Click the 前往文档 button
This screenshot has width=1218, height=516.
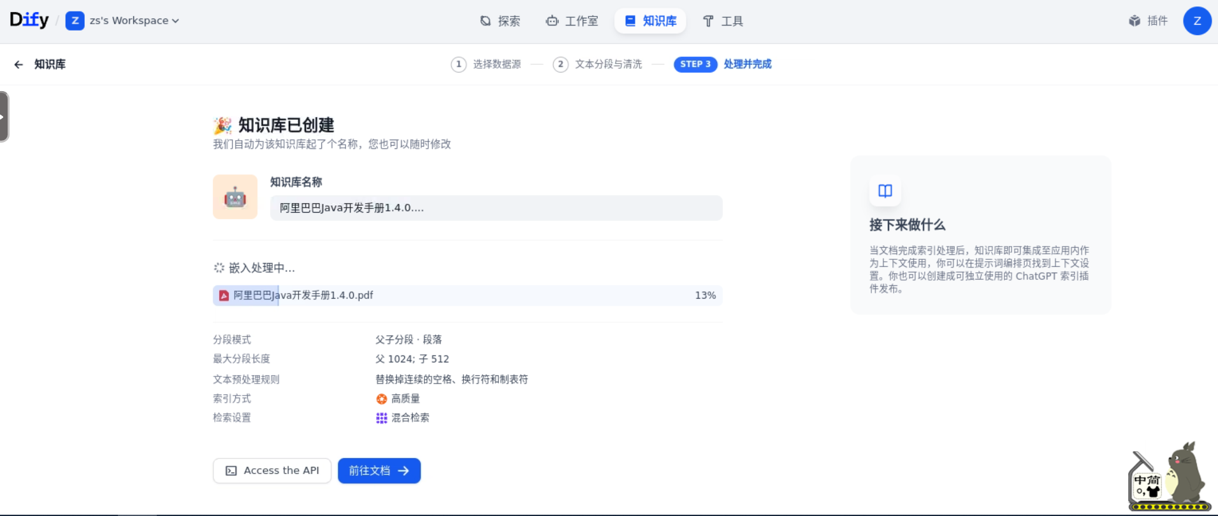(379, 471)
